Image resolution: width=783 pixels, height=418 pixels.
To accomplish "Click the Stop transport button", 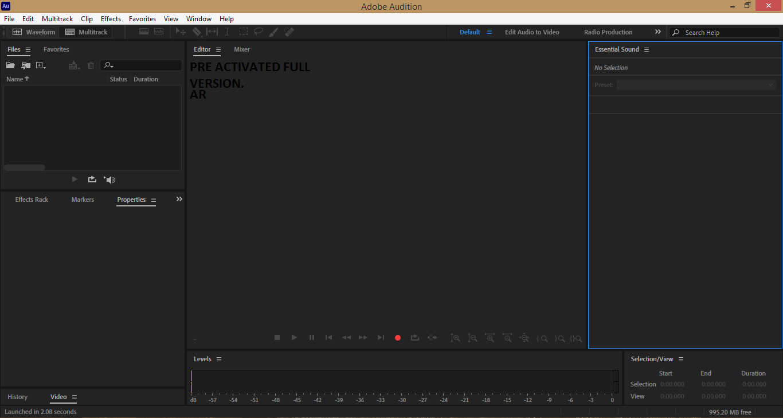I will click(x=277, y=338).
